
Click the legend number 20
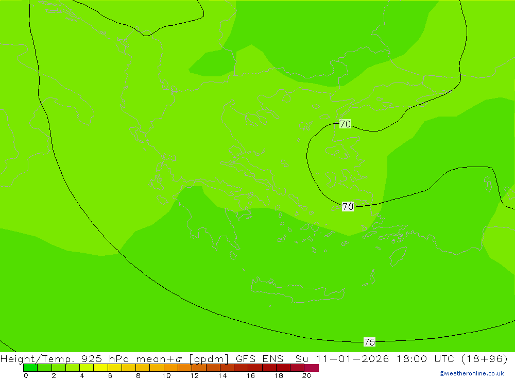point(307,375)
